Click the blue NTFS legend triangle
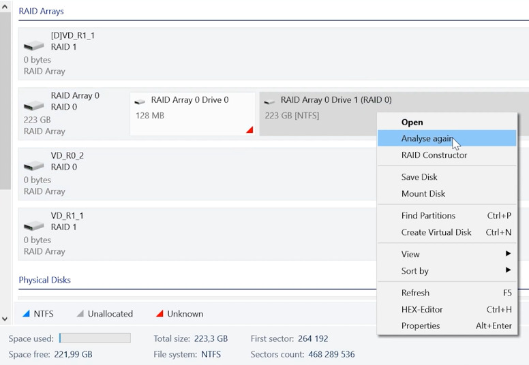529x365 pixels. click(26, 314)
